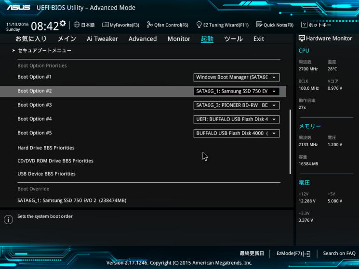This screenshot has width=359, height=269.
Task: Click CPU frequency 2700 MHz value
Action: 308,69
